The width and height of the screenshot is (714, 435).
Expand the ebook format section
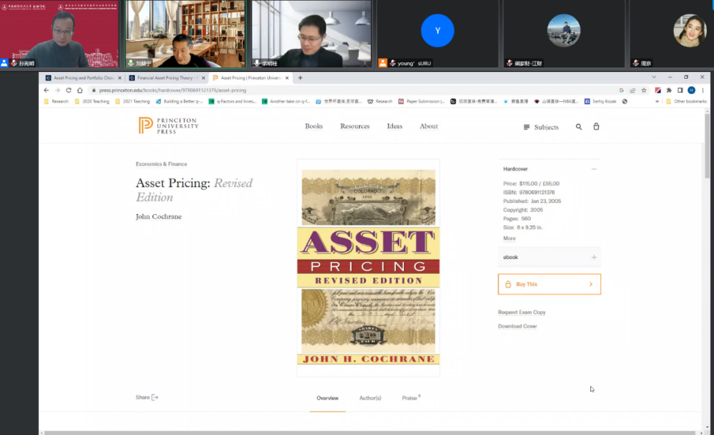[594, 257]
